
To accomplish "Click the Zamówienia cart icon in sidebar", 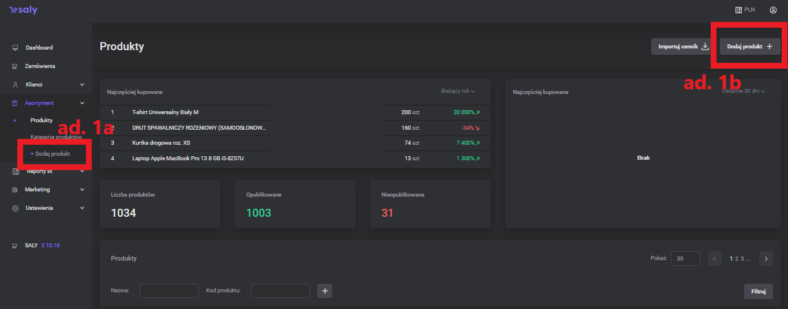I will click(x=16, y=66).
